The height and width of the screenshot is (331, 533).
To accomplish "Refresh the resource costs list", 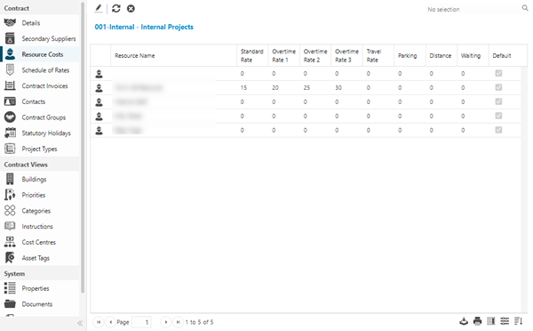I will tap(116, 8).
